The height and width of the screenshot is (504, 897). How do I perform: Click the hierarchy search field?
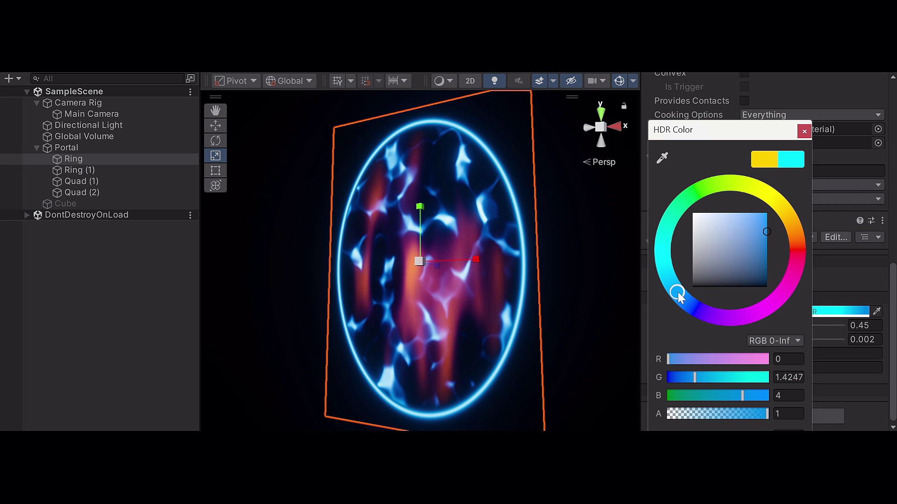[107, 78]
